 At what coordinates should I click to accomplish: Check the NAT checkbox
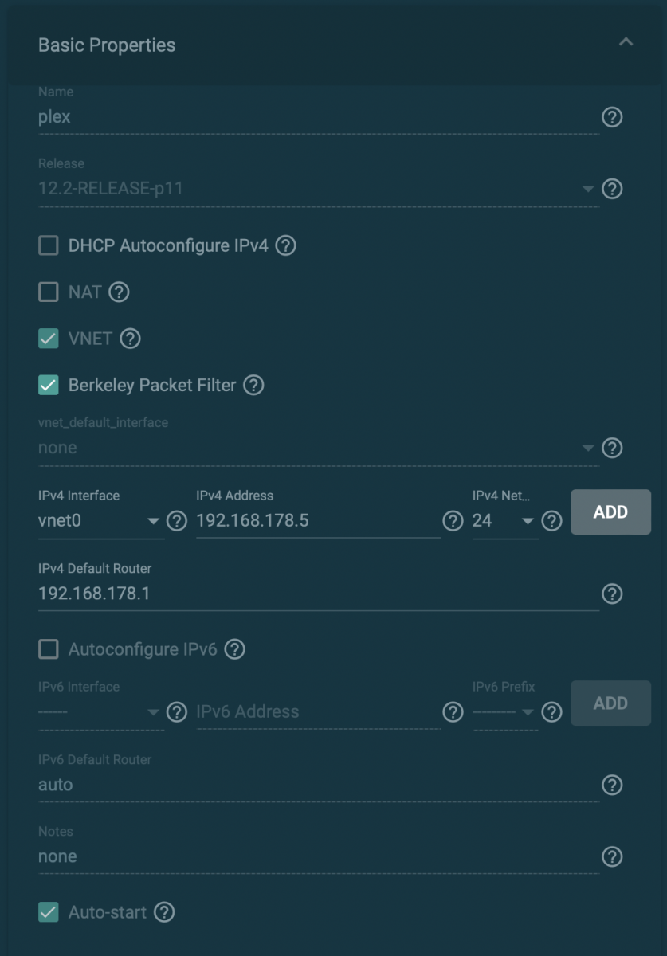click(49, 292)
